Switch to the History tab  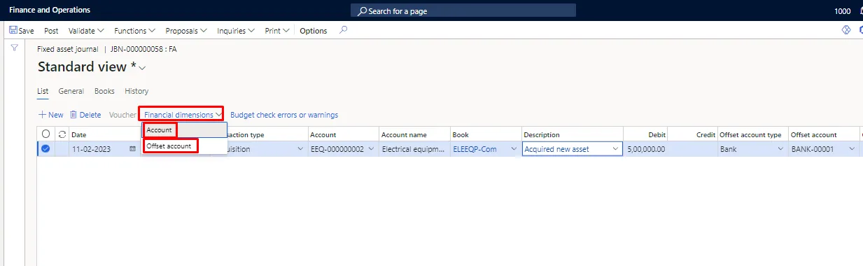[136, 91]
